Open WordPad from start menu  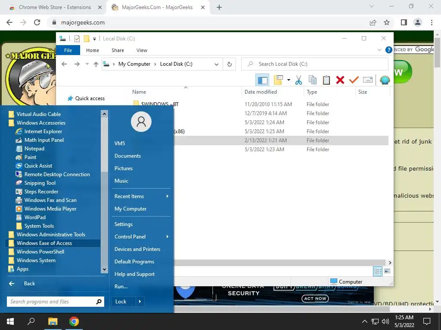pyautogui.click(x=34, y=217)
